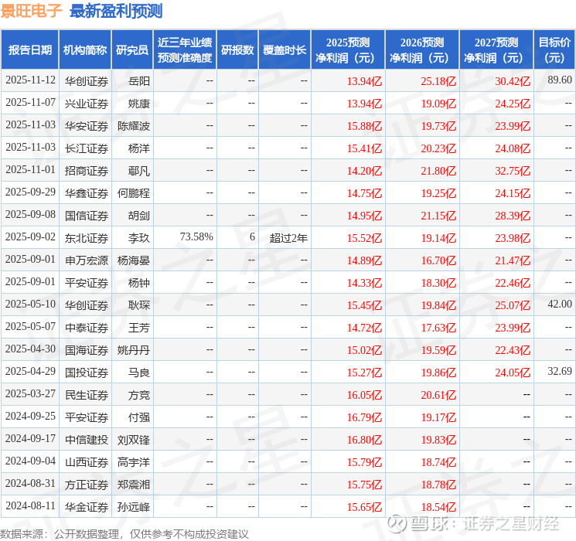Click the 研报数 column header
The height and width of the screenshot is (541, 576).
click(237, 50)
